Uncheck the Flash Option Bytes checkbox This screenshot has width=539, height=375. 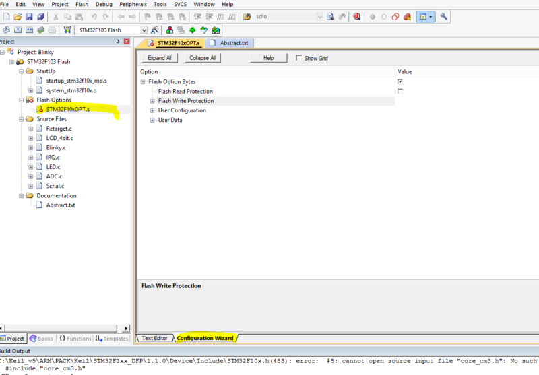pos(400,81)
